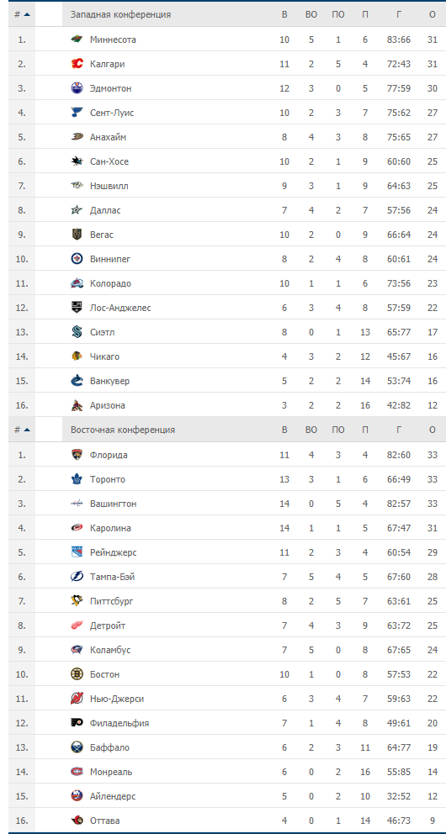Click the Calgary Flames logo icon
The image size is (446, 834).
click(x=77, y=64)
